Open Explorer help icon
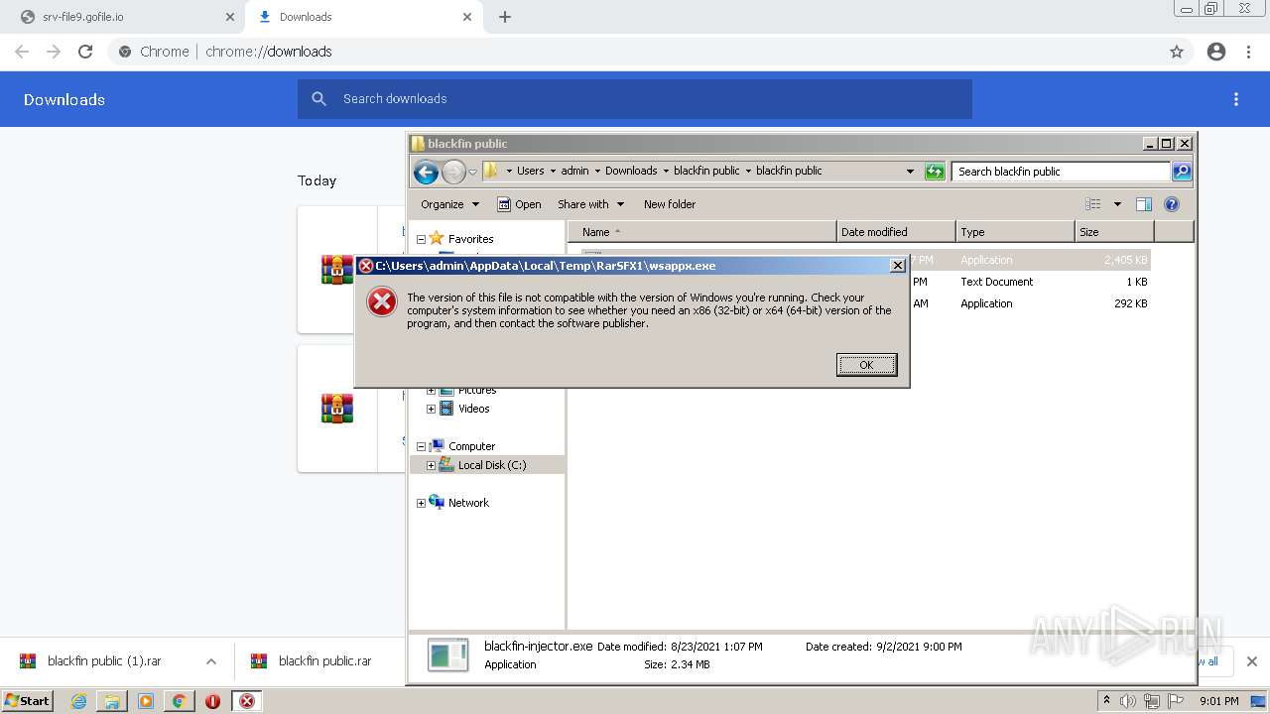The width and height of the screenshot is (1270, 714). [x=1172, y=204]
